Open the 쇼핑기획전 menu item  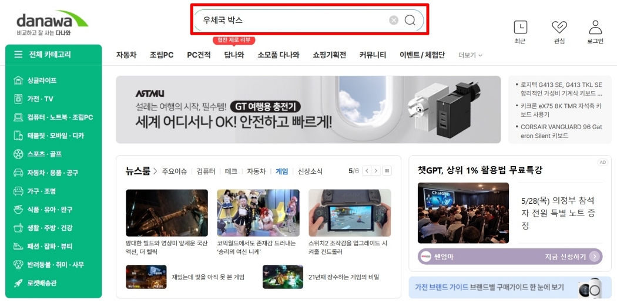click(x=329, y=55)
